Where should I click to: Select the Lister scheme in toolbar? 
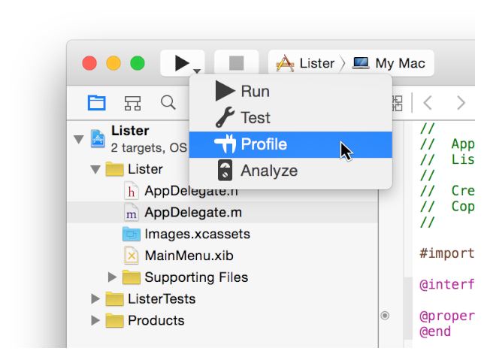tap(306, 63)
